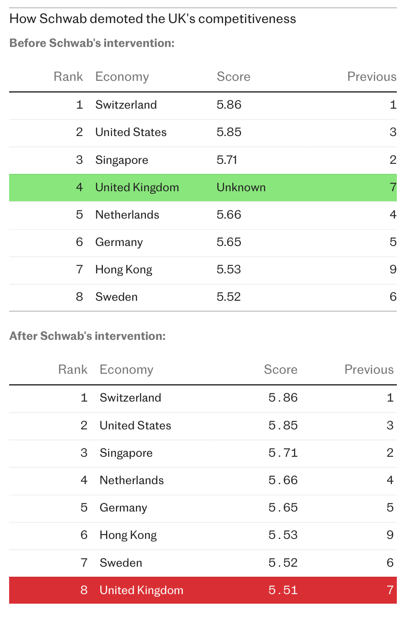Viewport: 409px width, 618px height.
Task: Click the After Schwab's intervention heading
Action: (x=88, y=336)
